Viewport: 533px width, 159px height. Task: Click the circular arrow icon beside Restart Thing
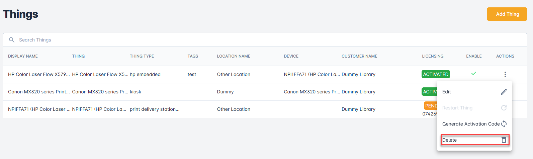click(x=504, y=108)
